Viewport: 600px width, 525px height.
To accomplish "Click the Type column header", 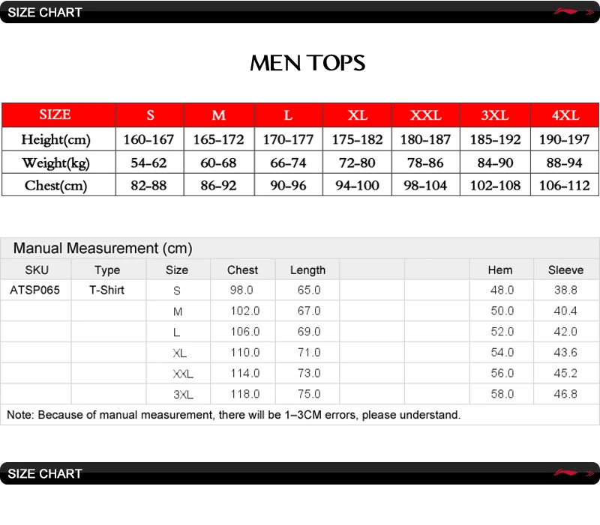I will tap(107, 270).
